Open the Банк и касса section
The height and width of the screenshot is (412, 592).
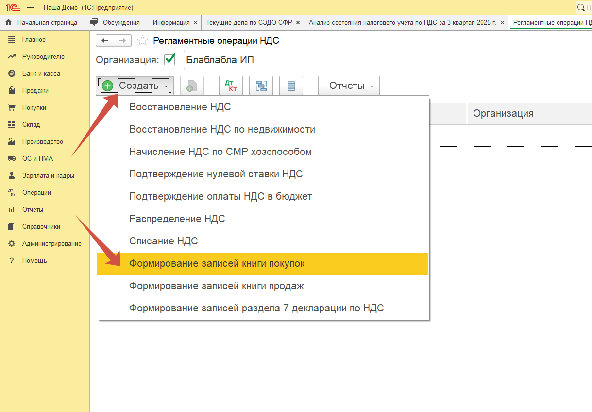(41, 73)
